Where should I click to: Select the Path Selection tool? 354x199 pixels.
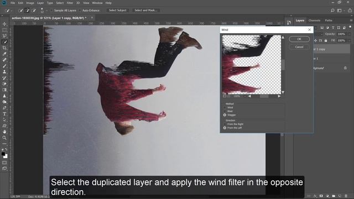pos(4,120)
